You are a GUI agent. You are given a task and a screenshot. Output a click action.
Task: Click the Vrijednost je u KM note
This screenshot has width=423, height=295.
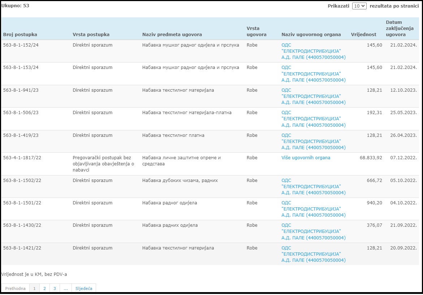(34, 274)
